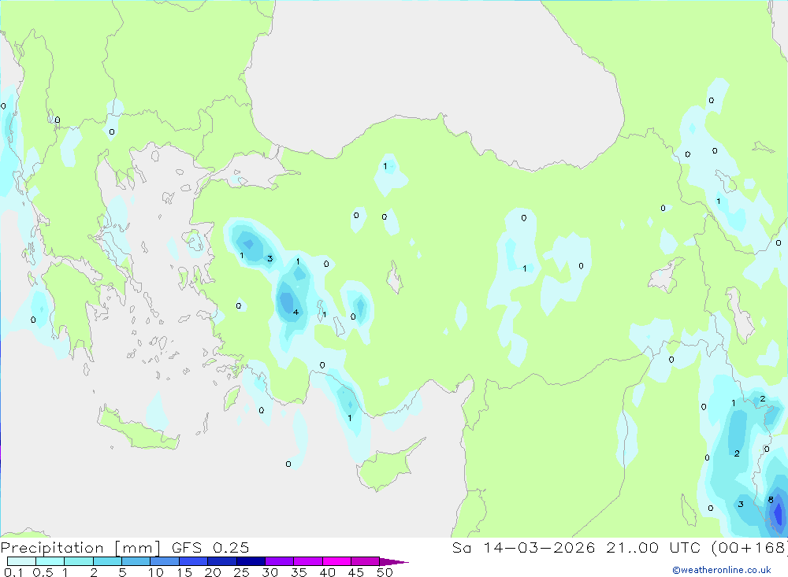The height and width of the screenshot is (577, 788).
Task: Select the "GFS 0.25" model label
Action: pyautogui.click(x=210, y=547)
